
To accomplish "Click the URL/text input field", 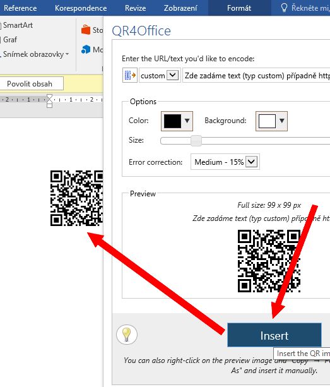I will (257, 75).
